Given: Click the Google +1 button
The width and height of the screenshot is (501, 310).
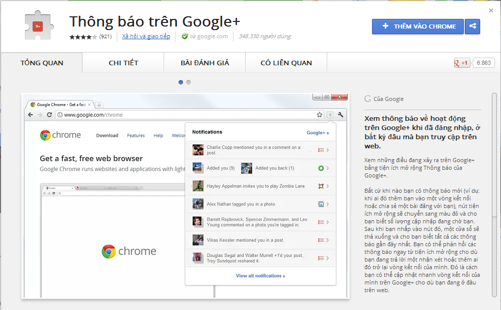Looking at the screenshot, I should [x=462, y=63].
